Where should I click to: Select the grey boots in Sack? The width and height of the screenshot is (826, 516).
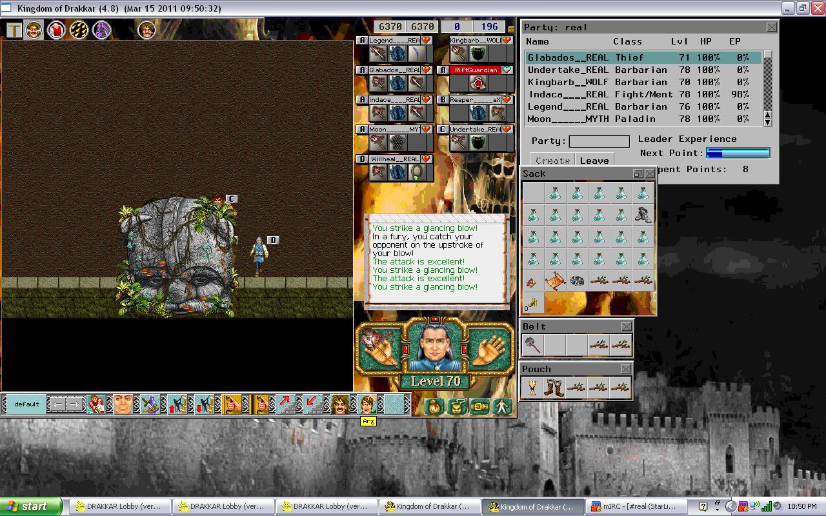(643, 214)
